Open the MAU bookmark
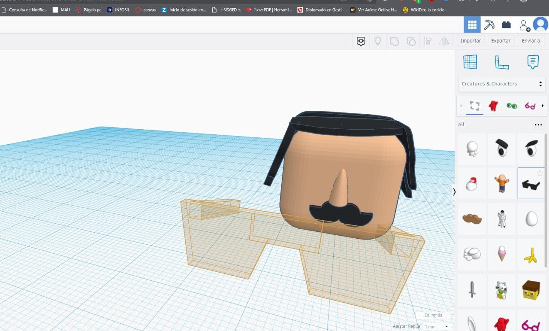The image size is (549, 331). point(61,9)
